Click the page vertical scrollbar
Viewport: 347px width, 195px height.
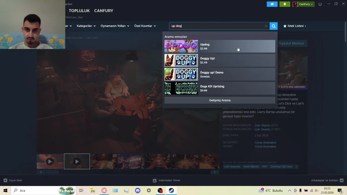point(345,32)
